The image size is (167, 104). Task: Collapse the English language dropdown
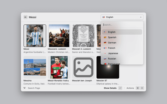[x=122, y=17]
